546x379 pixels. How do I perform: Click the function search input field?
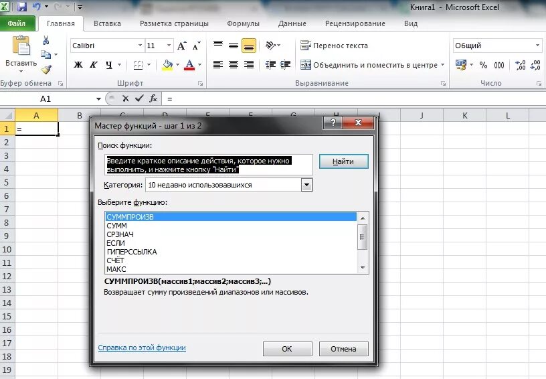209,165
